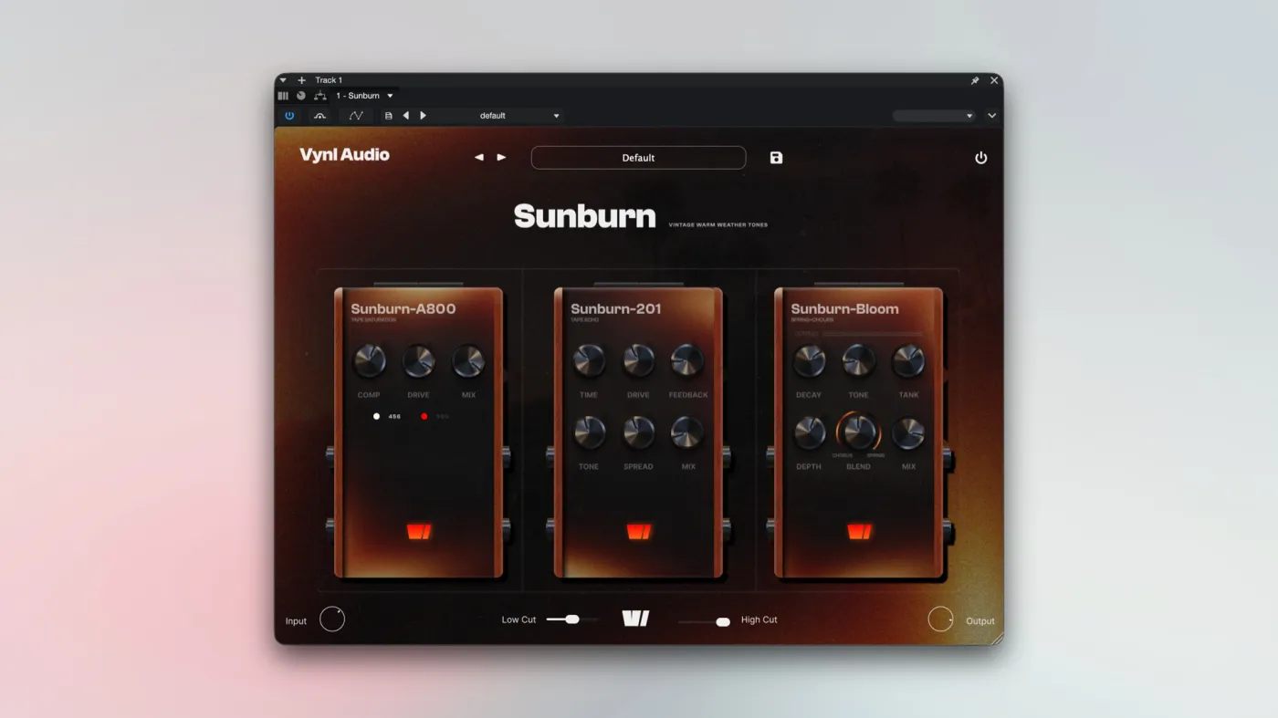The image size is (1278, 718).
Task: Go to next preset with Vynl right arrow
Action: (501, 158)
